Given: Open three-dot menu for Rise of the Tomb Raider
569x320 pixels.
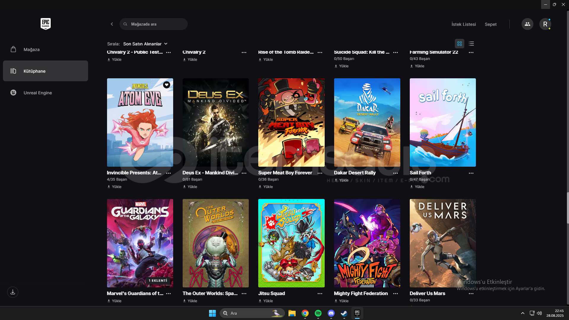Looking at the screenshot, I should (320, 52).
